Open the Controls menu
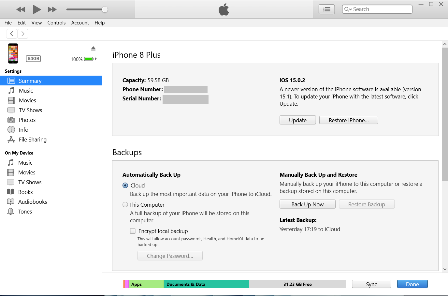 (x=56, y=23)
